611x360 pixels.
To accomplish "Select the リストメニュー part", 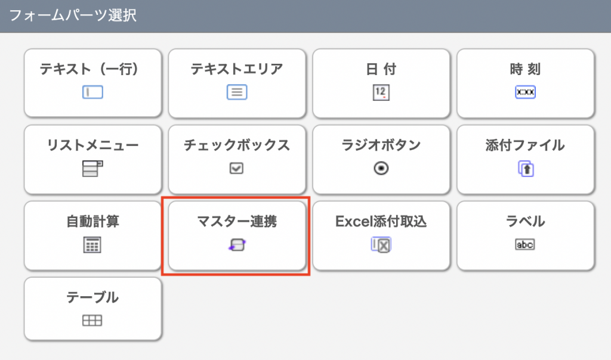I will coord(92,159).
